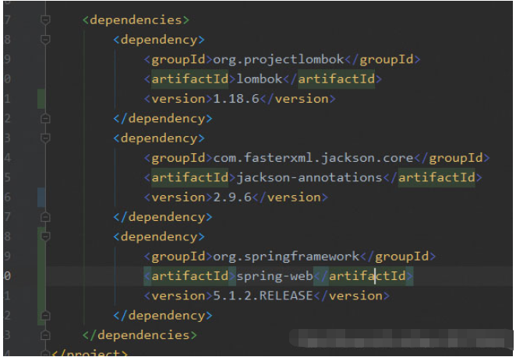The image size is (516, 357).
Task: Click closing groupId tag after com.fasterxml.jackson.core
Action: click(451, 158)
